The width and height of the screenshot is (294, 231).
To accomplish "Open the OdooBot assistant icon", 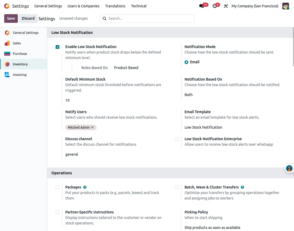I will coord(289,168).
